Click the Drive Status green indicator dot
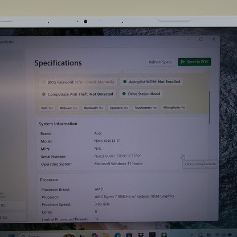The image size is (237, 237). [x=124, y=94]
